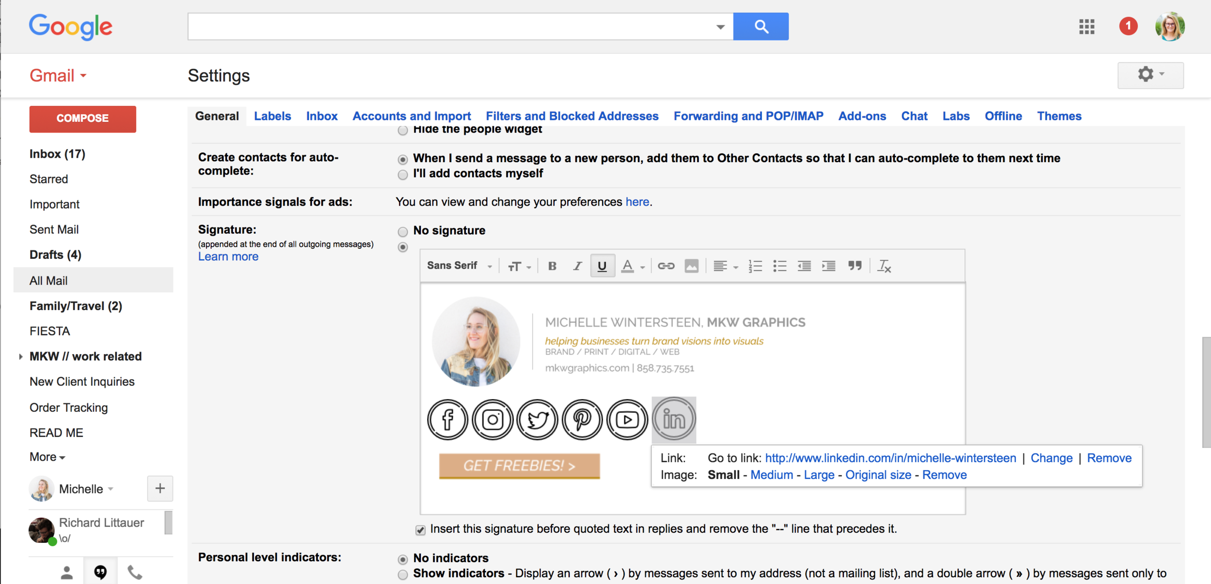The width and height of the screenshot is (1211, 584).
Task: Open the Learn more signature link
Action: pyautogui.click(x=228, y=256)
